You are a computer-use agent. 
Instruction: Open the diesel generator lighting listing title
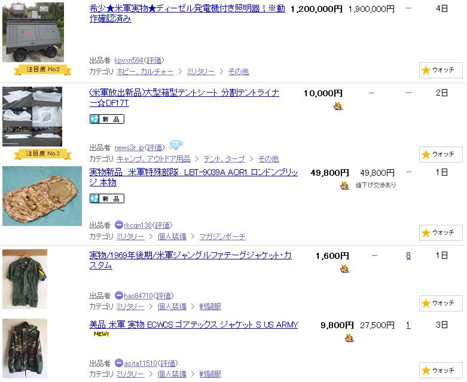(187, 13)
